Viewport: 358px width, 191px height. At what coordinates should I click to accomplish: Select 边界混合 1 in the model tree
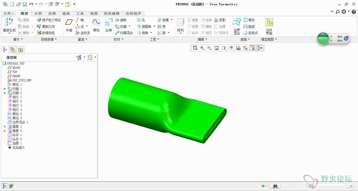click(20, 122)
